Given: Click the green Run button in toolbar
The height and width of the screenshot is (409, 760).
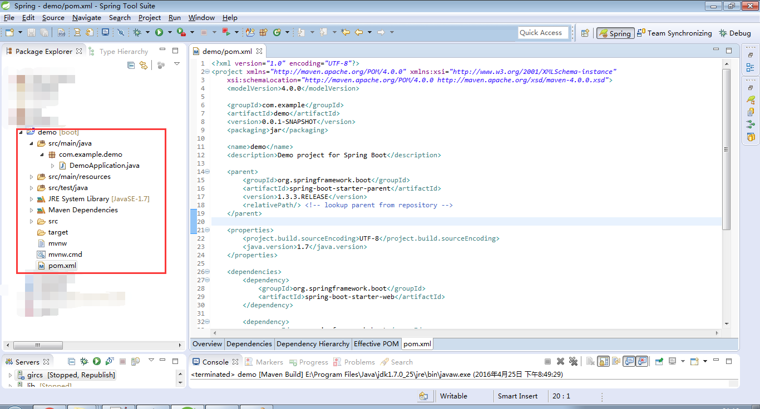Looking at the screenshot, I should coord(159,32).
